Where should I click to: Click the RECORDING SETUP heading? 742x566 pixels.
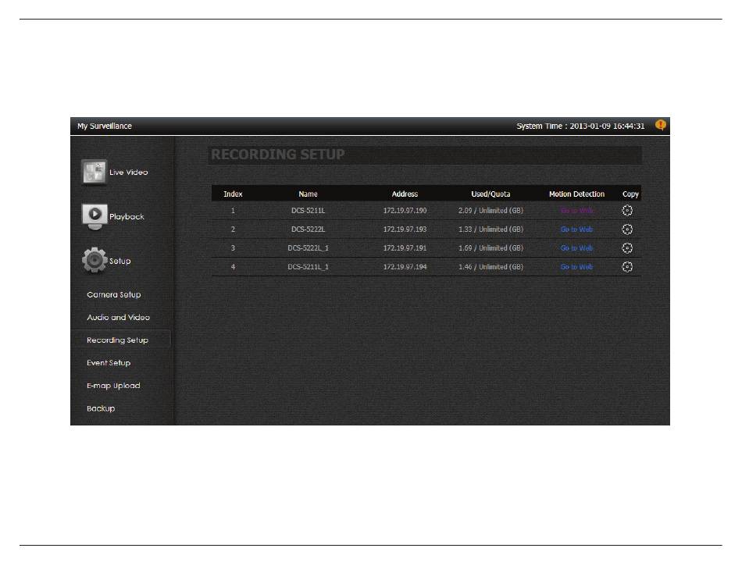278,155
